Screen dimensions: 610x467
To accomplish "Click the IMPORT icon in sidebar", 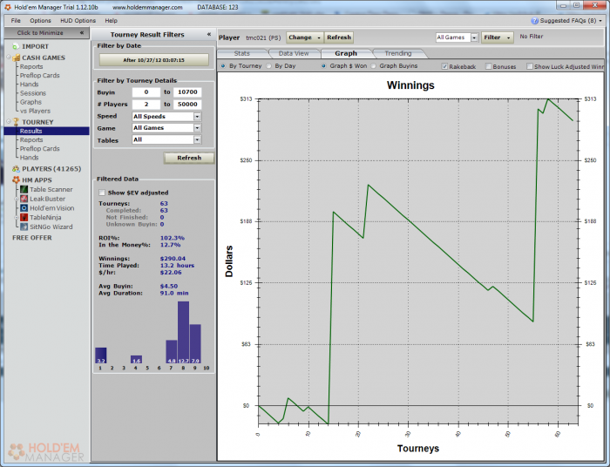I will [16, 47].
